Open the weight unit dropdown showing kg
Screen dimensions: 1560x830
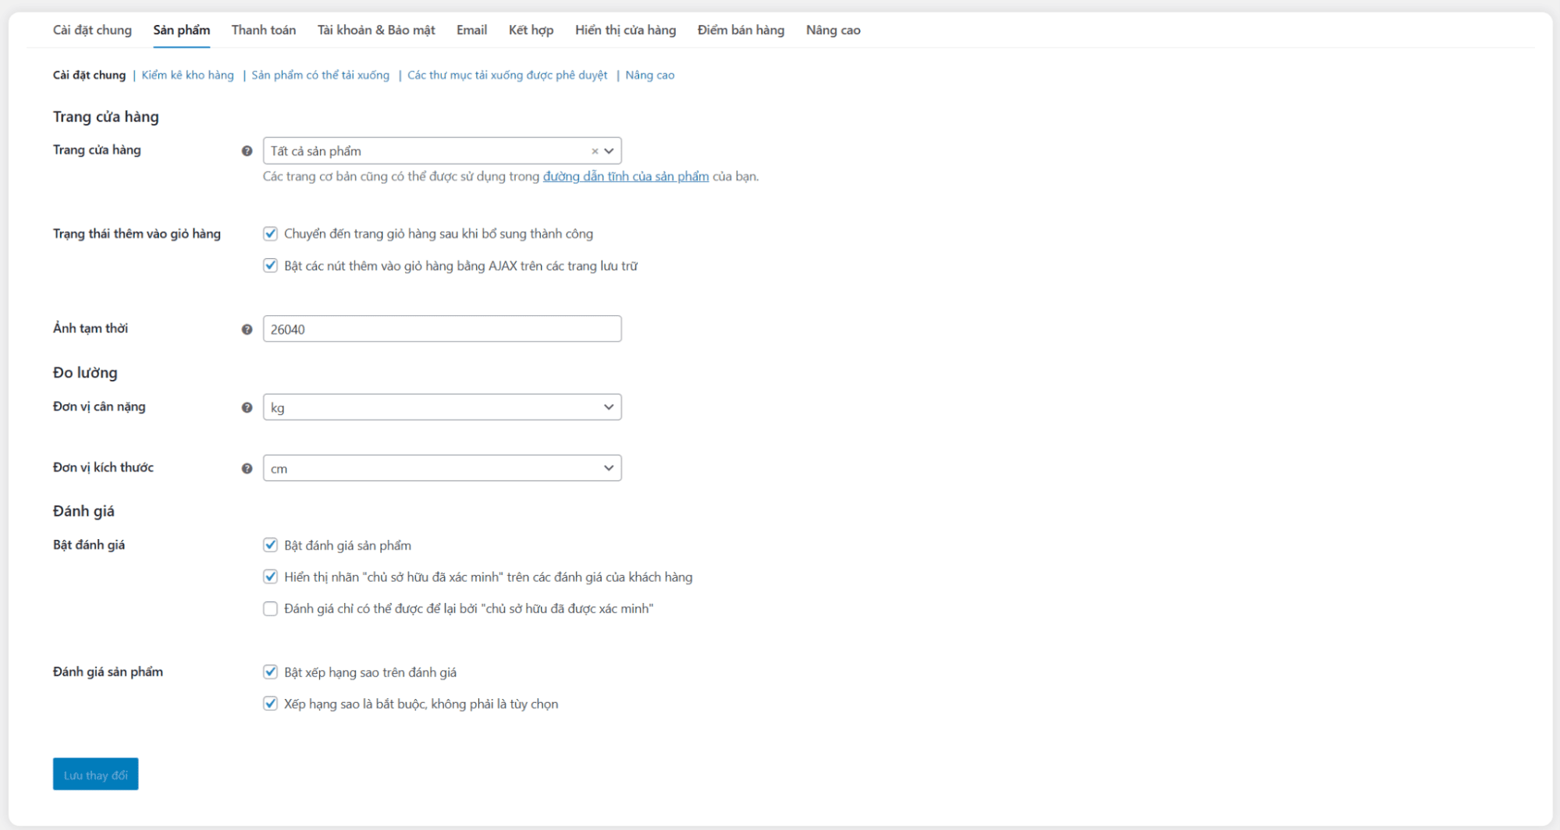pyautogui.click(x=442, y=406)
